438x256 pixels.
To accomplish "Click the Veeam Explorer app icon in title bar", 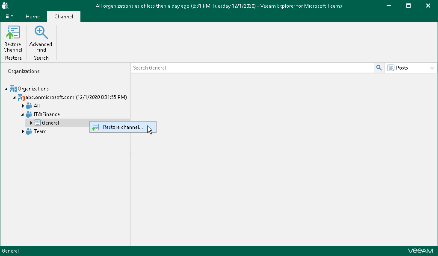I will 5,6.
